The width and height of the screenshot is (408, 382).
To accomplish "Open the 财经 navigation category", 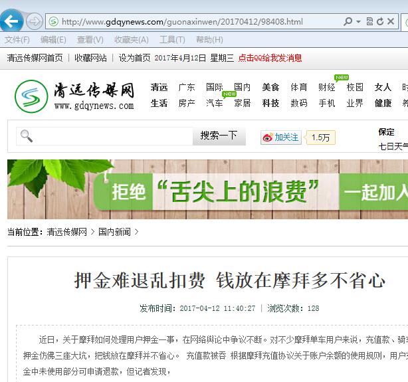I will coord(327,87).
